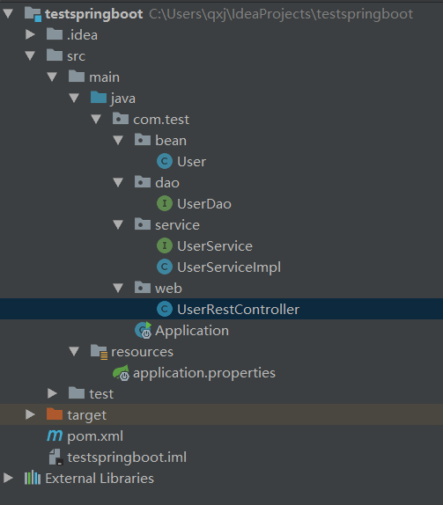
Task: Expand the test folder
Action: pos(52,393)
